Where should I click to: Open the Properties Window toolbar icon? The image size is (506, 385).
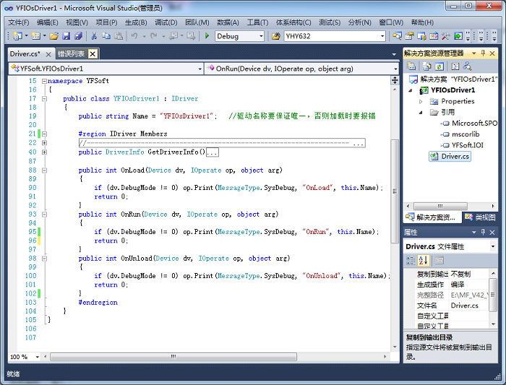[410, 36]
